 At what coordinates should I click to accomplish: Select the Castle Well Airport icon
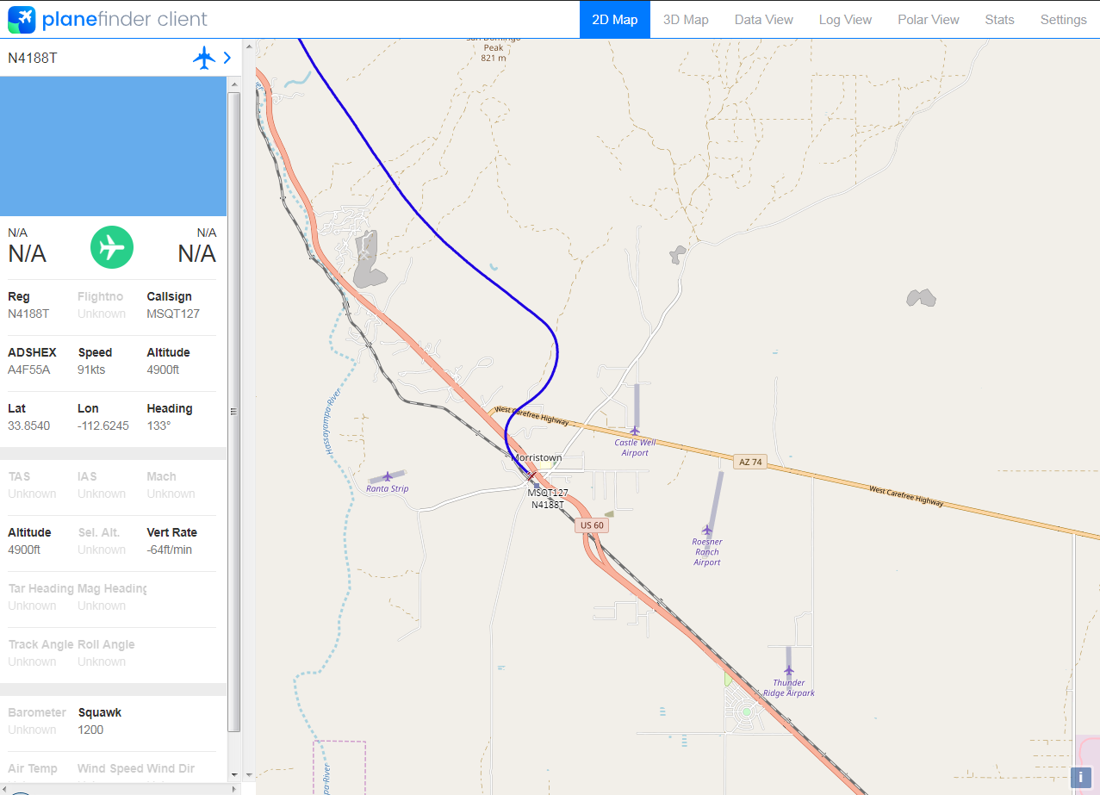click(635, 430)
